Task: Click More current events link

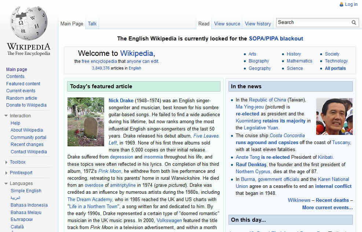Action: point(328,208)
